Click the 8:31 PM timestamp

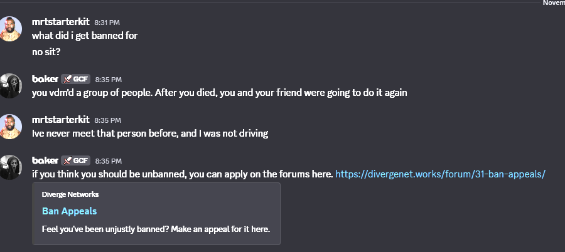[x=107, y=23]
